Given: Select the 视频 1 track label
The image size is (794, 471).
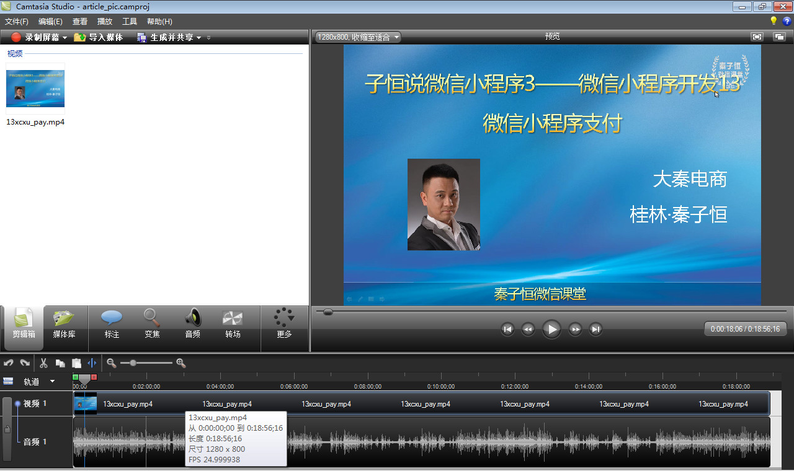Looking at the screenshot, I should pyautogui.click(x=35, y=403).
